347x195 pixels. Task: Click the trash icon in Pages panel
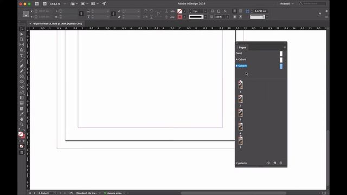(x=281, y=163)
